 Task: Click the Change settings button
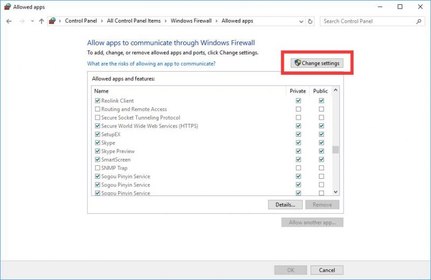(x=317, y=63)
